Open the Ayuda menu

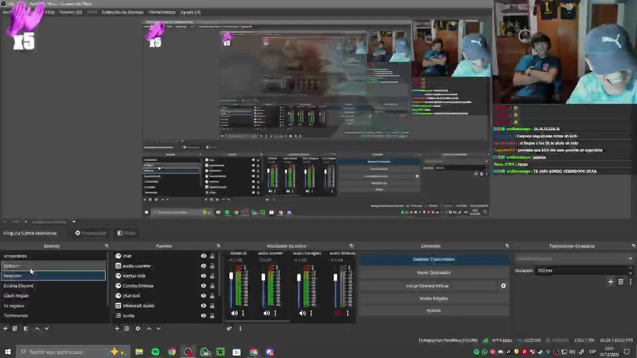(190, 12)
